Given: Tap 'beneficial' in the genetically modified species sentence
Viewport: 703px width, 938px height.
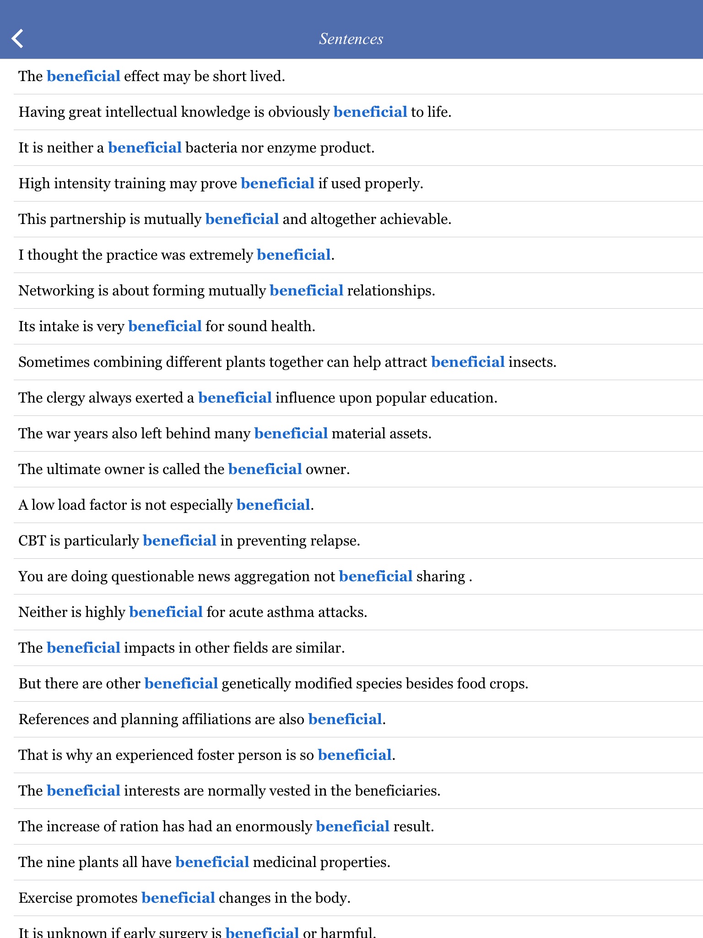Looking at the screenshot, I should [x=181, y=684].
